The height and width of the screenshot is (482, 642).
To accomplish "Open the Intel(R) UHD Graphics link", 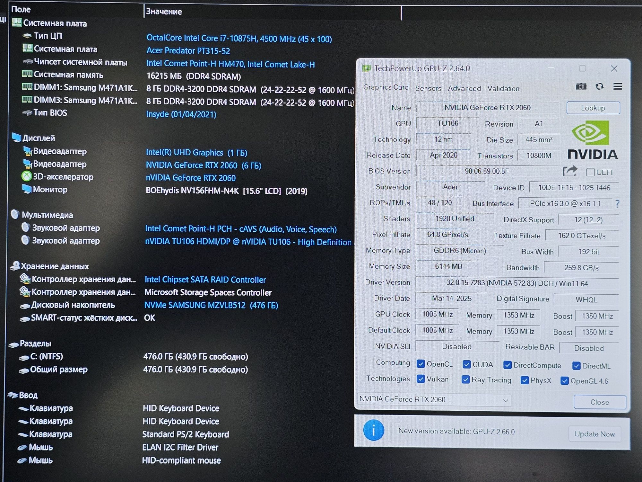I will tap(196, 152).
